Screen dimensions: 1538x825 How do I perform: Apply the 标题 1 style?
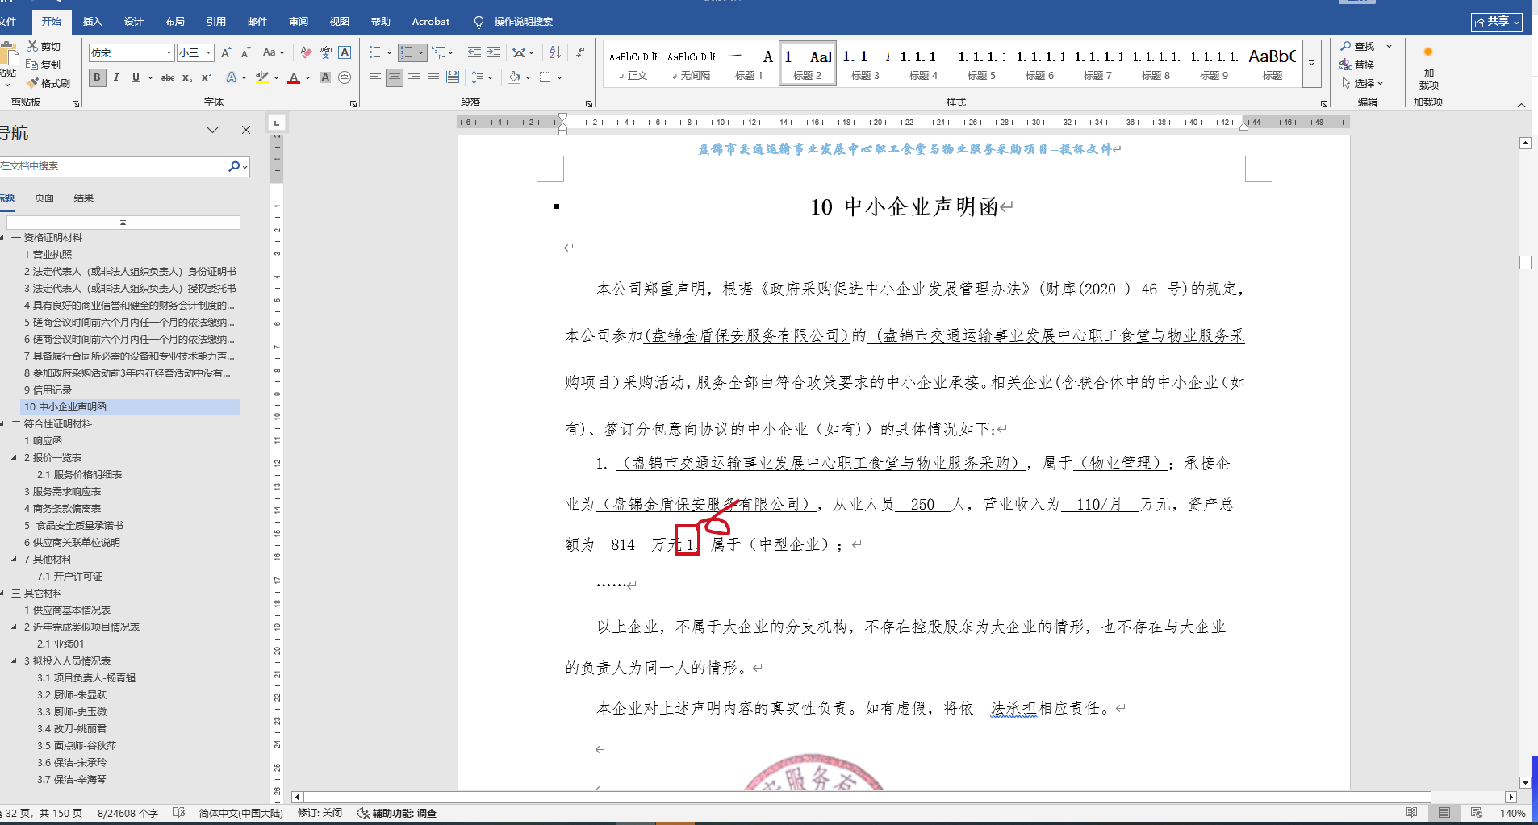(749, 63)
